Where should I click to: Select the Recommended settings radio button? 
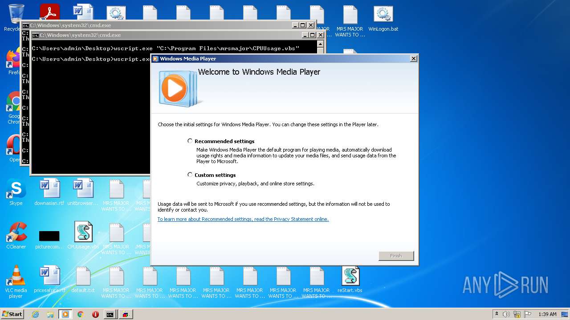click(x=190, y=141)
